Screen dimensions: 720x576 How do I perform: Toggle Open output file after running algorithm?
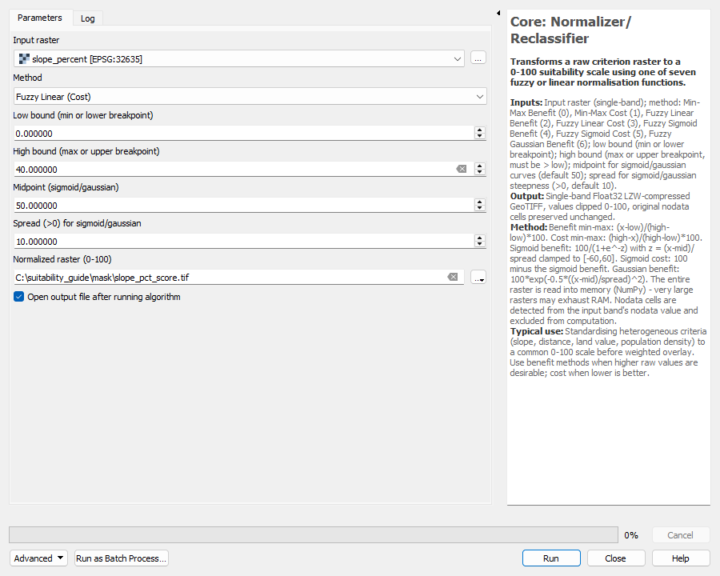coord(19,297)
